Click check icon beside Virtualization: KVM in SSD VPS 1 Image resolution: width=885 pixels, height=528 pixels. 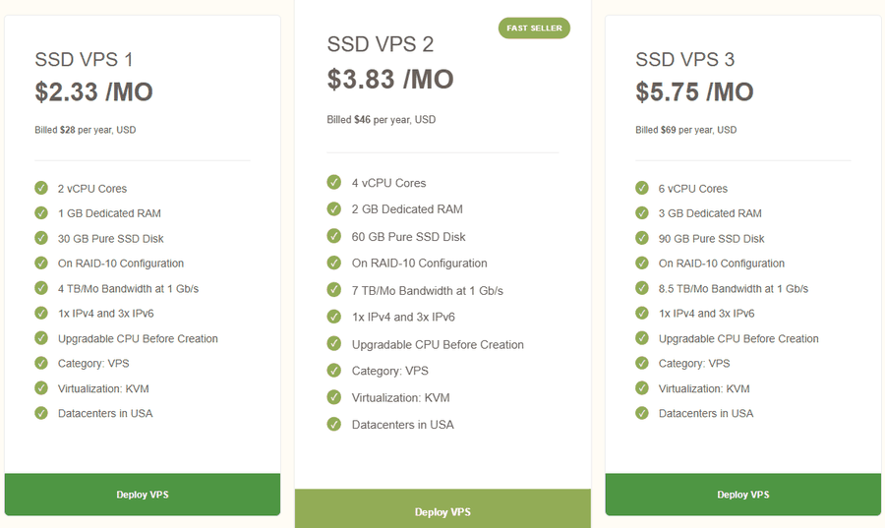coord(41,388)
